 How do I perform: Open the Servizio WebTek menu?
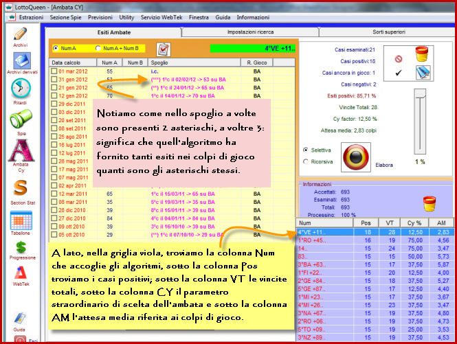pos(161,17)
